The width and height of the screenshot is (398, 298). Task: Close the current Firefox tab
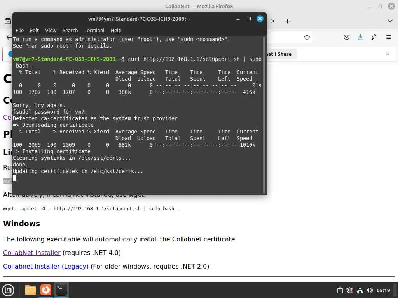pyautogui.click(x=273, y=21)
